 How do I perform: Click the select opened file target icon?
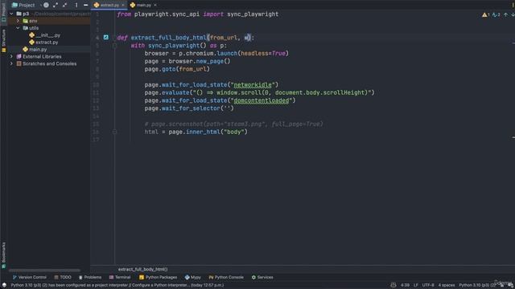(x=47, y=5)
